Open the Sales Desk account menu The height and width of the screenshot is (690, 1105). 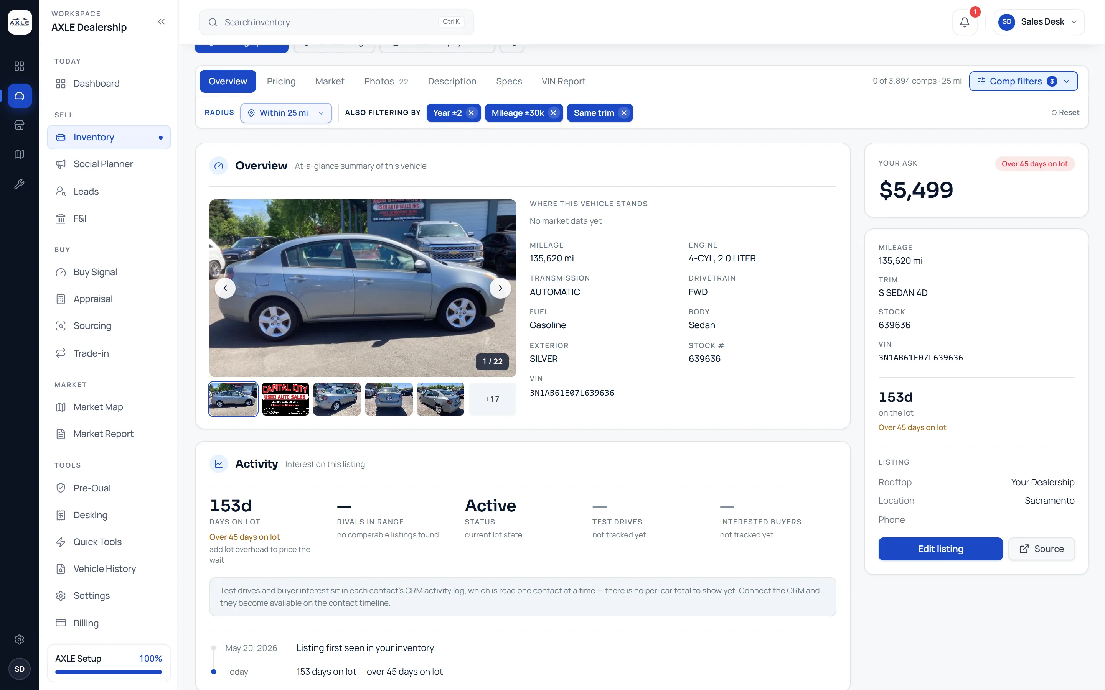(1039, 22)
